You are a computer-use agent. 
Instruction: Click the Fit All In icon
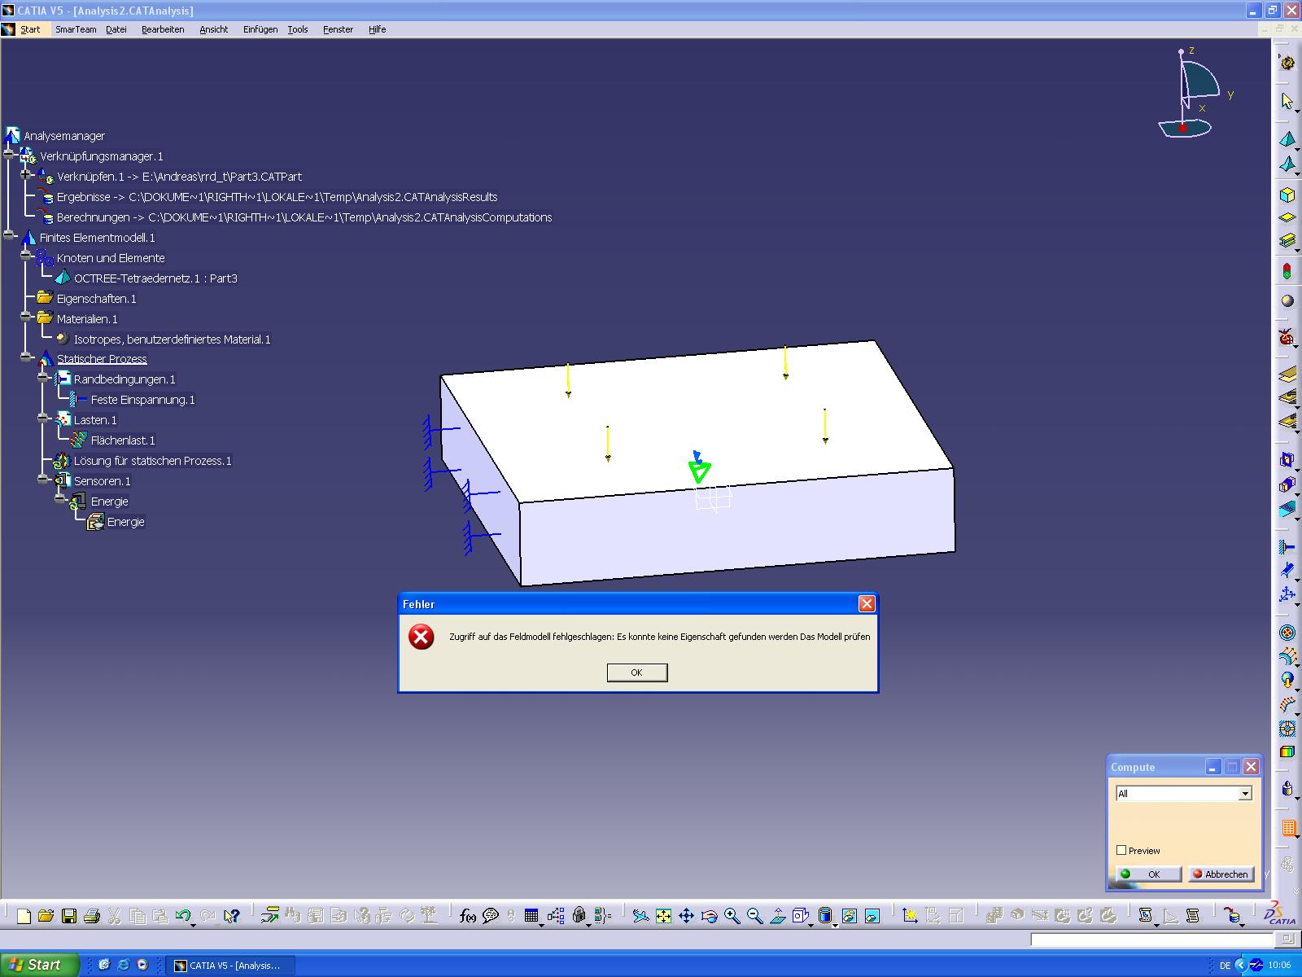[664, 916]
